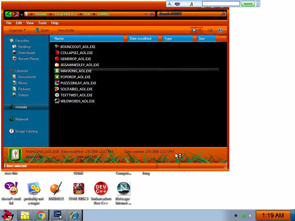Click green Search button in AOL toolbar
Image resolution: width=295 pixels, height=221 pixels.
[x=248, y=3]
